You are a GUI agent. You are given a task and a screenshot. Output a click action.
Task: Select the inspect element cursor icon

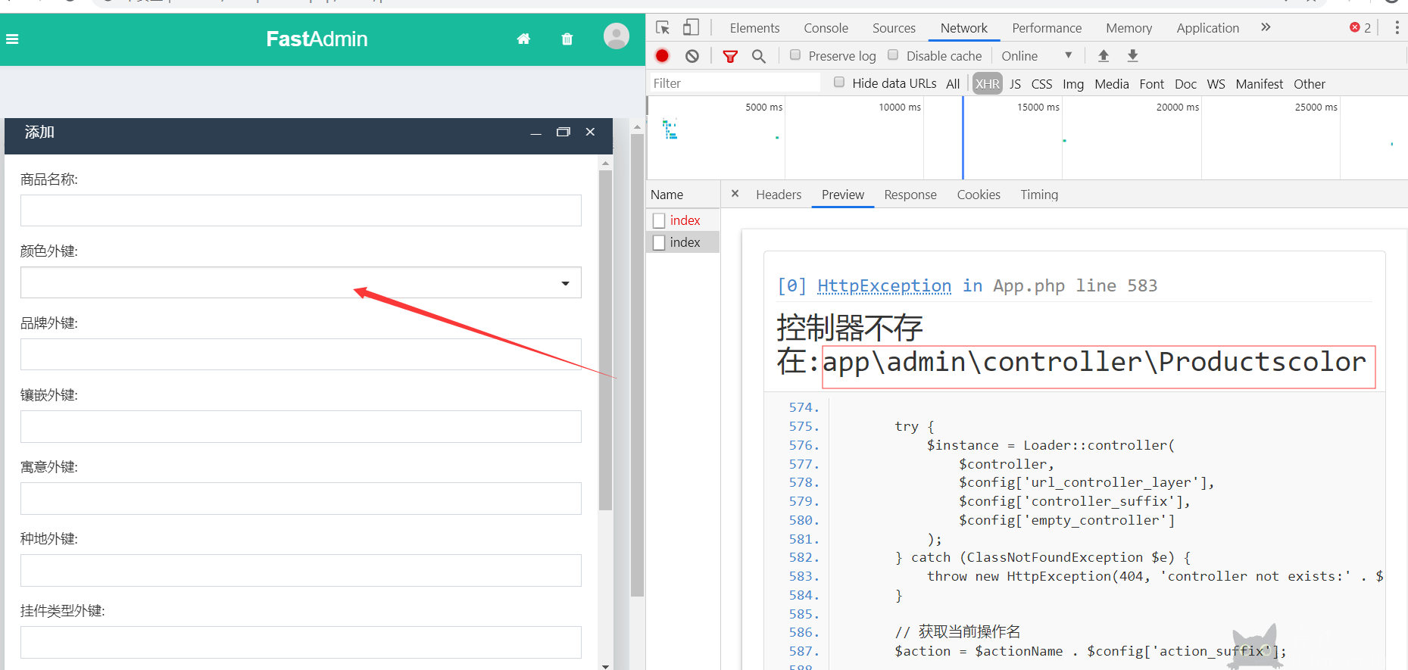[663, 28]
